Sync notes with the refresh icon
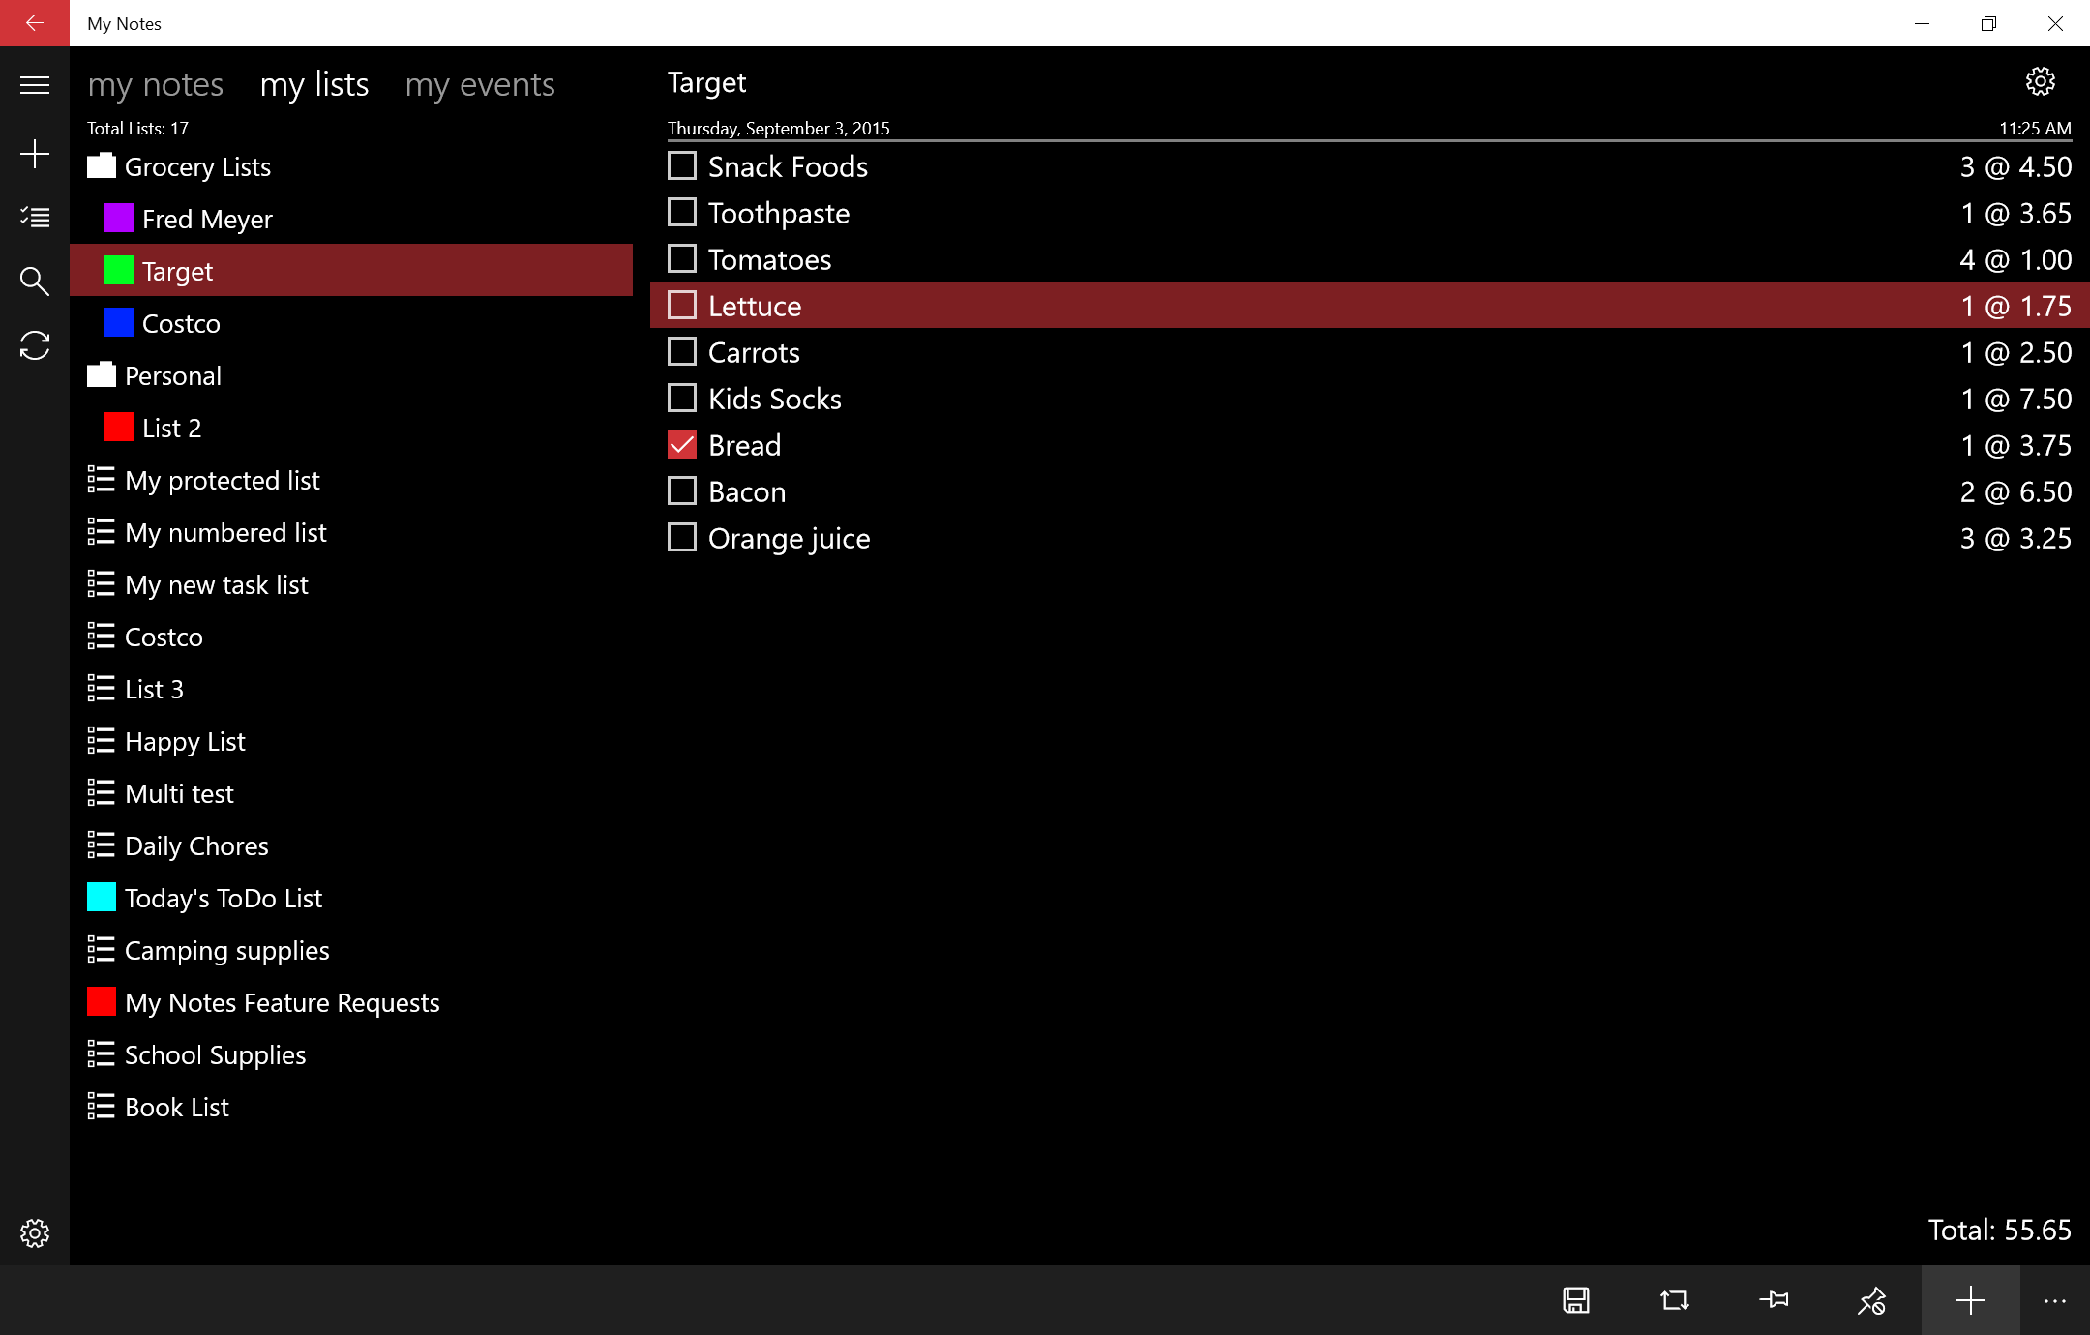 click(35, 345)
